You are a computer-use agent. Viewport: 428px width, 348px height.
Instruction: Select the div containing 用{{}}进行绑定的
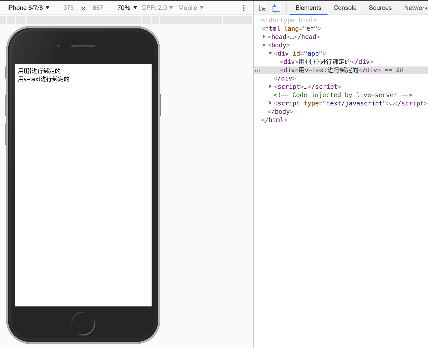[327, 62]
